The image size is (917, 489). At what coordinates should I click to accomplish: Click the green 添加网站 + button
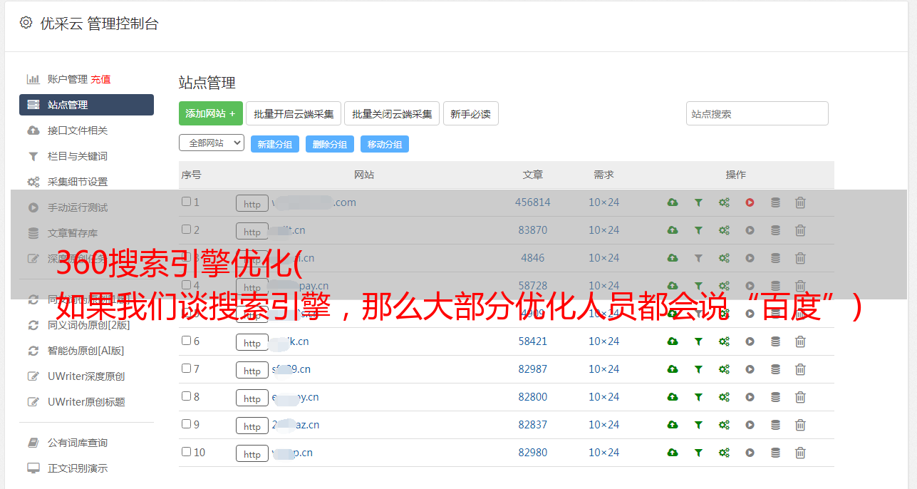pos(211,113)
